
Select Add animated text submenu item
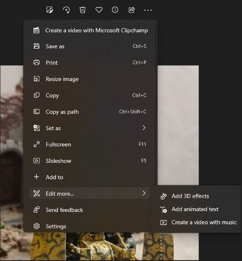pyautogui.click(x=196, y=209)
